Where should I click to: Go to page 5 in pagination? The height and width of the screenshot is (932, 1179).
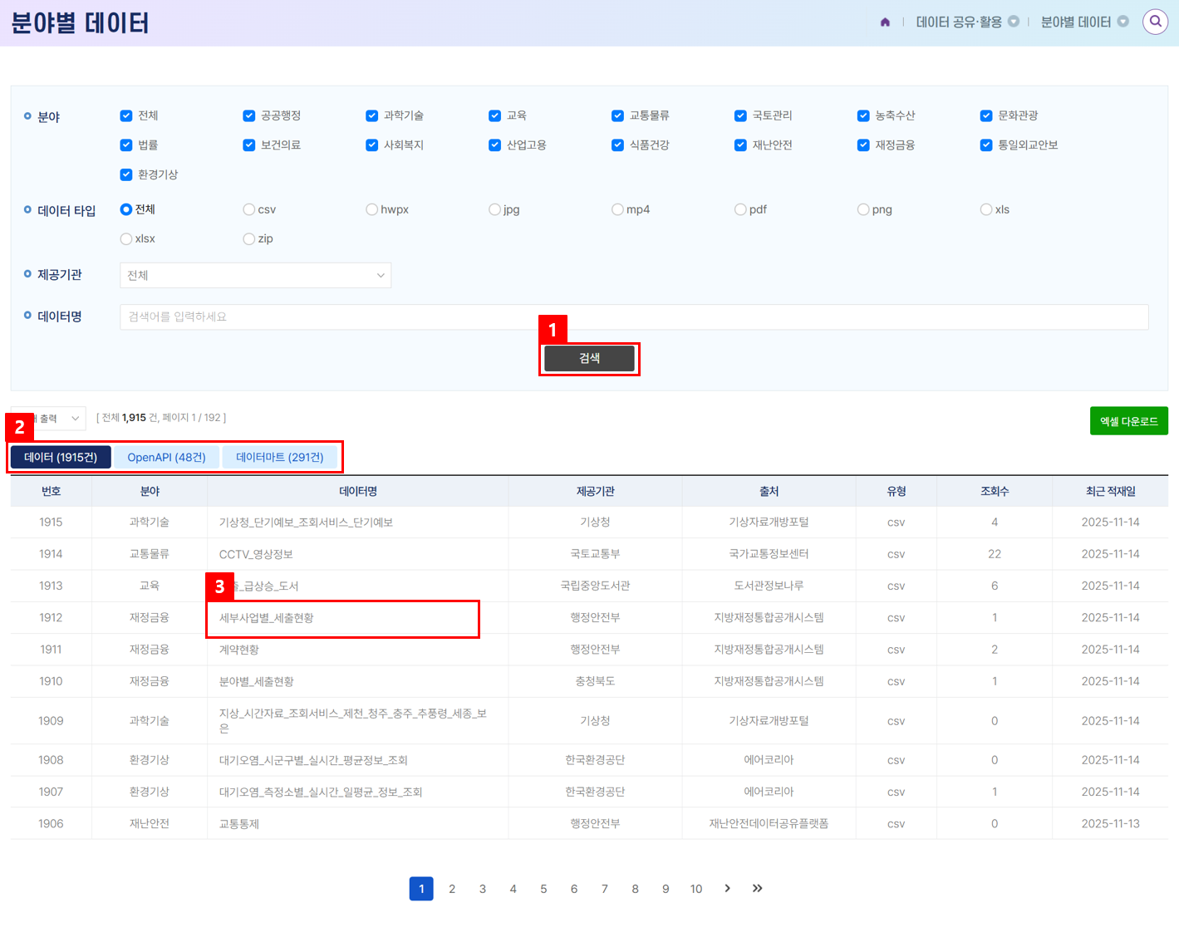(x=543, y=889)
